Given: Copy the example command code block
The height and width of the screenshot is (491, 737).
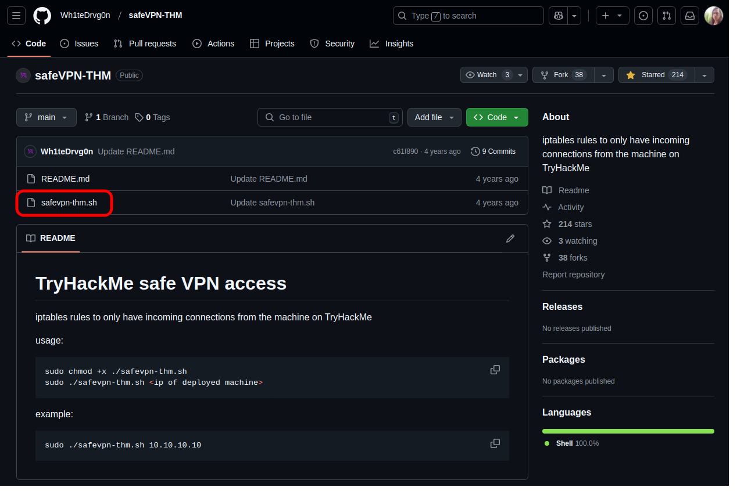Looking at the screenshot, I should 495,443.
